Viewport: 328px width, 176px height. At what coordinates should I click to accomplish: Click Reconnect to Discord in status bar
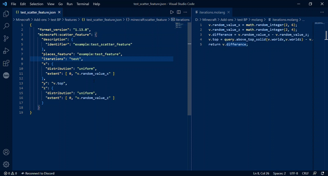point(38,173)
